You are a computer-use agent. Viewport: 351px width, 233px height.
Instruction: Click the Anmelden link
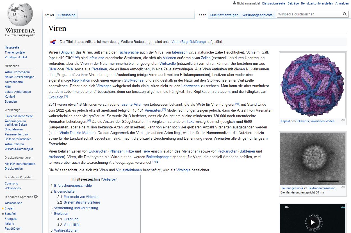click(342, 3)
